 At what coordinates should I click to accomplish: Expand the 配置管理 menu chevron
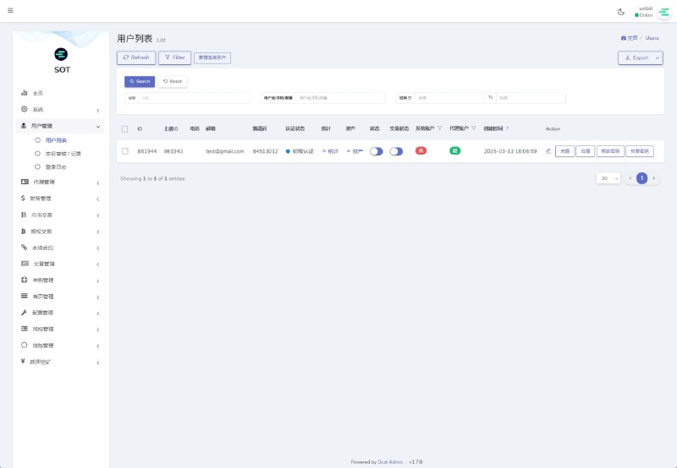[x=98, y=313]
